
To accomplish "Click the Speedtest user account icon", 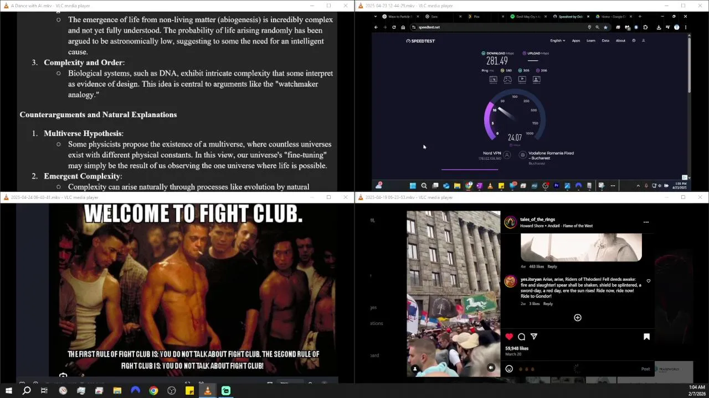I will point(643,40).
